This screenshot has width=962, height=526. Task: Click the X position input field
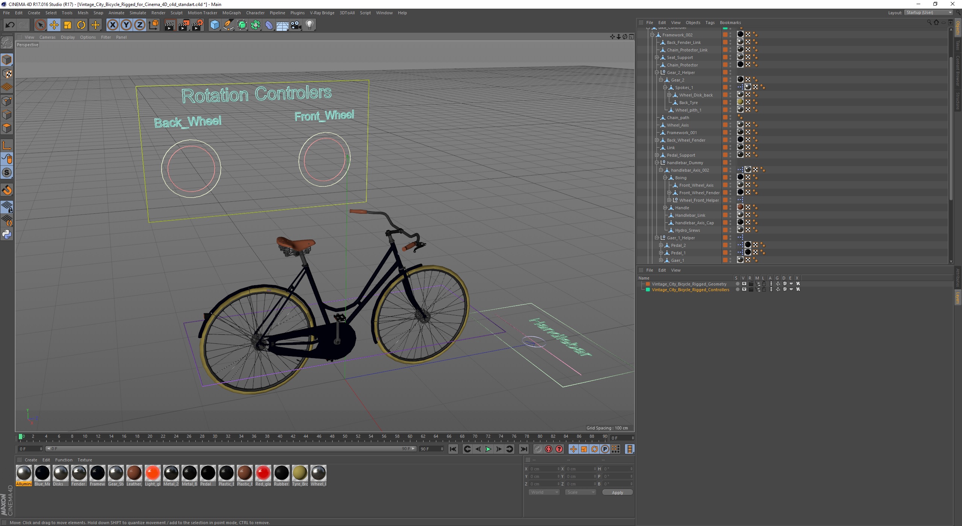(544, 469)
